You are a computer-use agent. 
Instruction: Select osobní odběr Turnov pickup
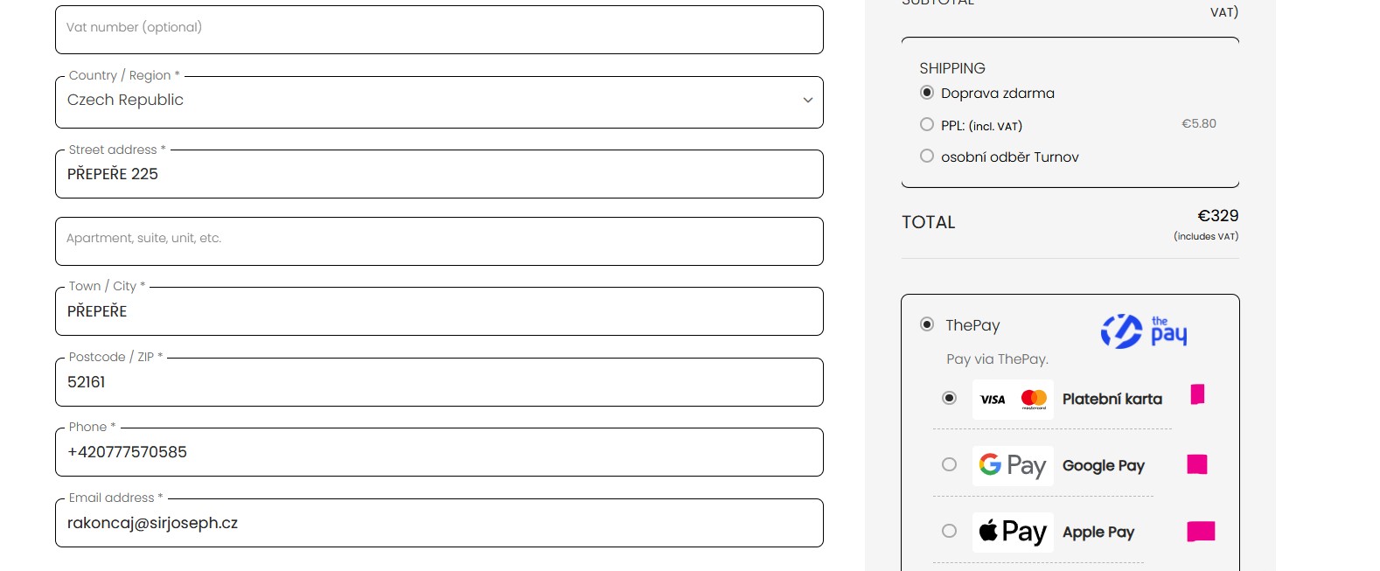tap(927, 157)
